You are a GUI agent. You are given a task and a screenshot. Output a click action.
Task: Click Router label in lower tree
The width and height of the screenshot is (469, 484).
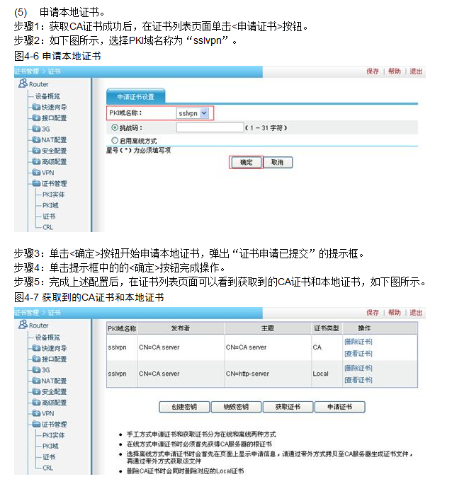tap(39, 325)
